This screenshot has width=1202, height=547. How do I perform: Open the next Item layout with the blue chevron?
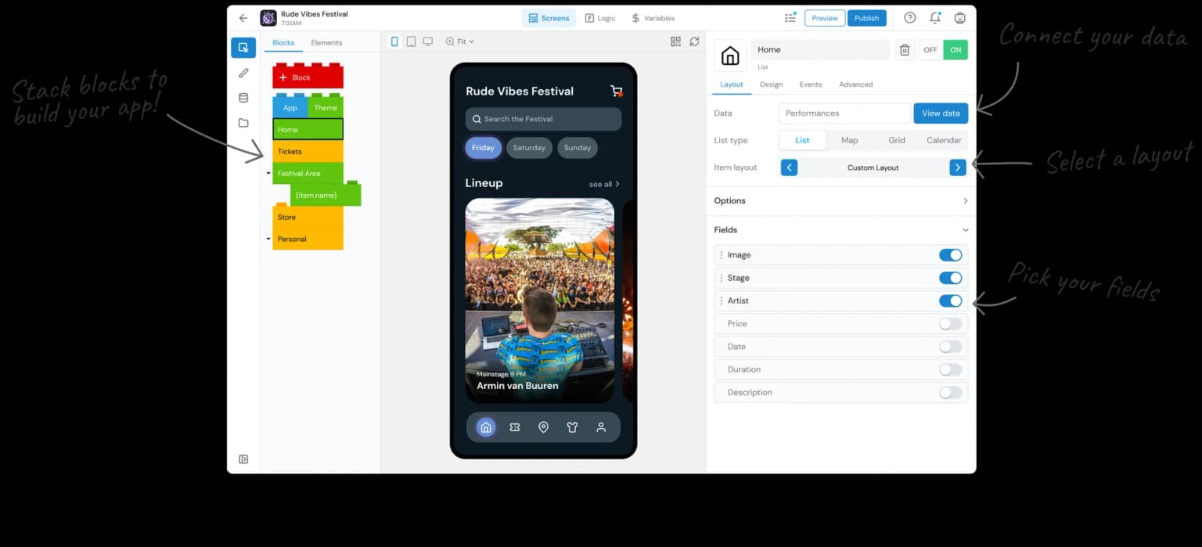(x=957, y=167)
